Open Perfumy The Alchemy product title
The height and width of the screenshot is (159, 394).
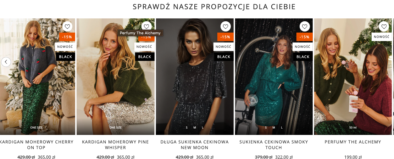point(353,142)
